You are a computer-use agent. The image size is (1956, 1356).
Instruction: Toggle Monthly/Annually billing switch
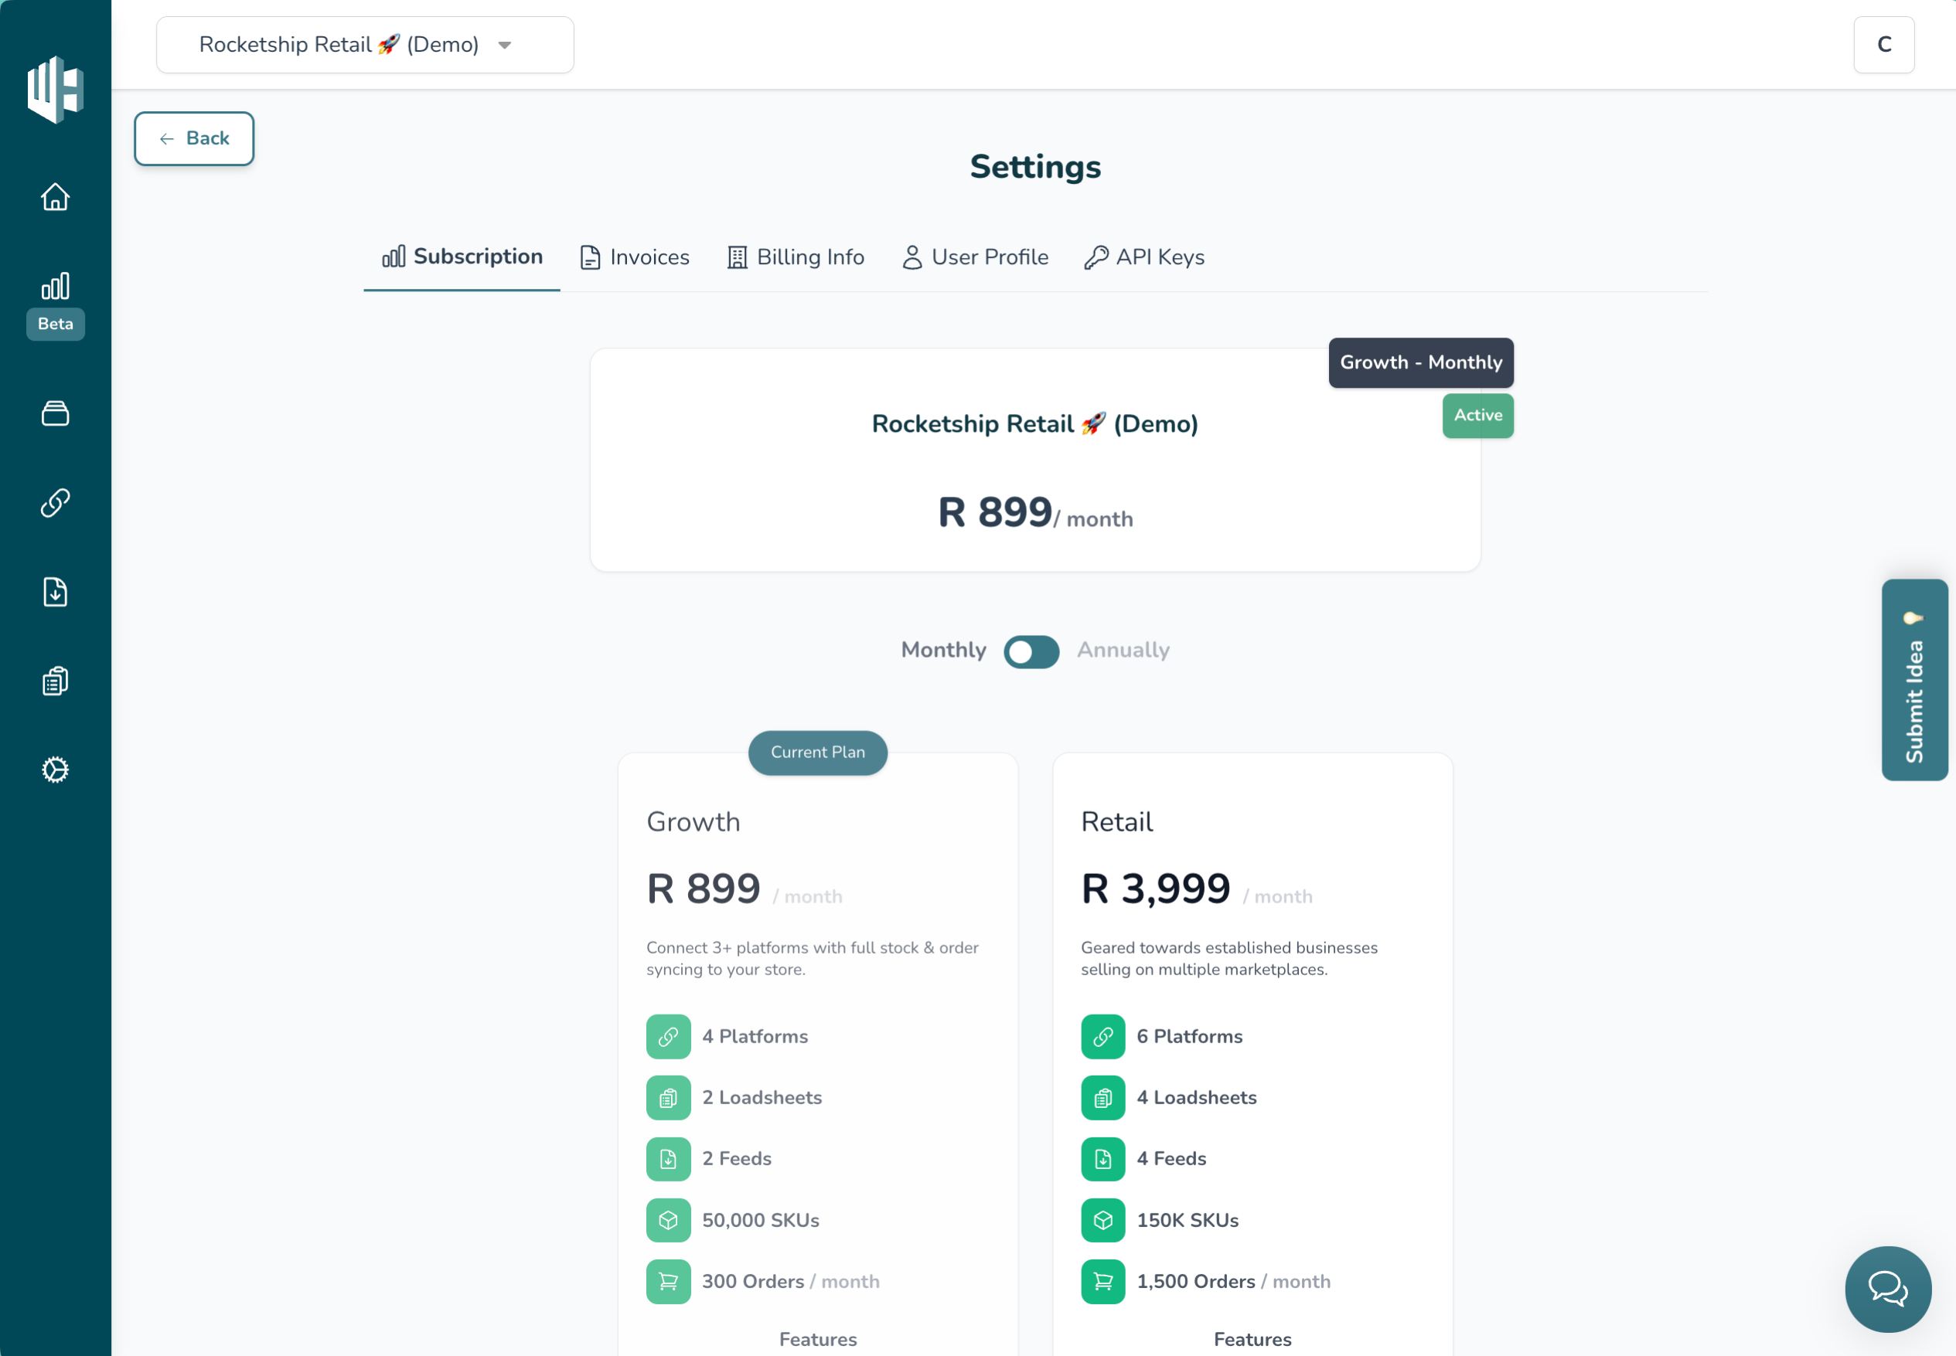[x=1031, y=651]
